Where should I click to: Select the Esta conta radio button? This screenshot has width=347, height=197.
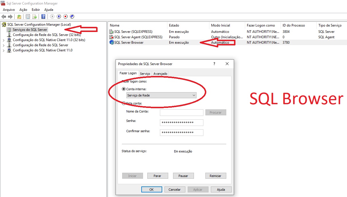tap(124, 103)
